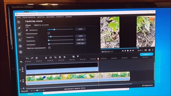Open the Просмотр menu
This screenshot has height=96, width=171.
point(41,17)
